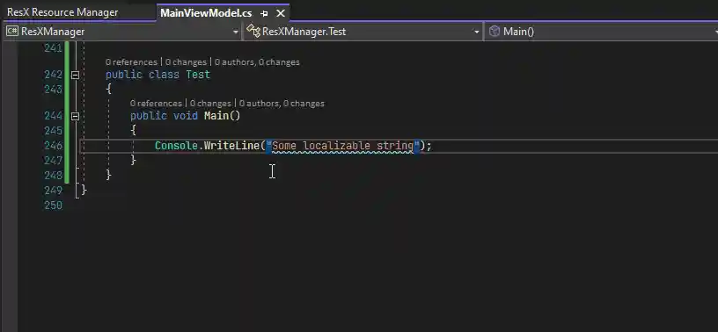Click the Test class name on line 242
Screen dimensions: 718x332
click(198, 75)
